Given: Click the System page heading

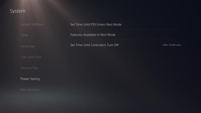Looking at the screenshot, I should tap(18, 11).
